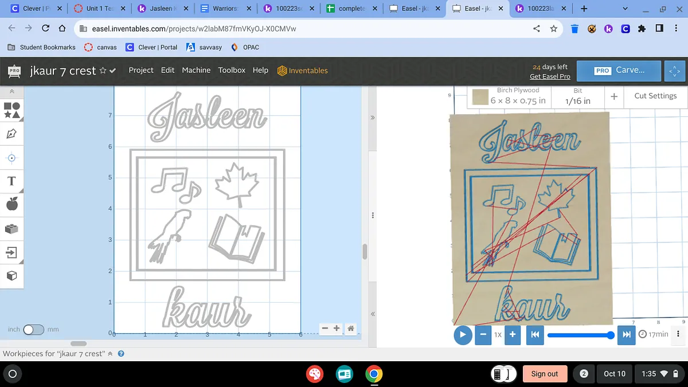Viewport: 688px width, 387px height.
Task: Open savvasy bookmark
Action: pyautogui.click(x=204, y=47)
